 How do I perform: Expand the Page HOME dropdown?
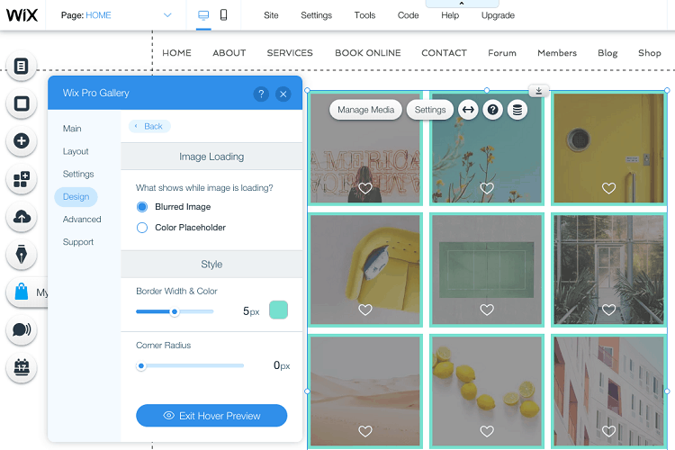click(x=167, y=15)
